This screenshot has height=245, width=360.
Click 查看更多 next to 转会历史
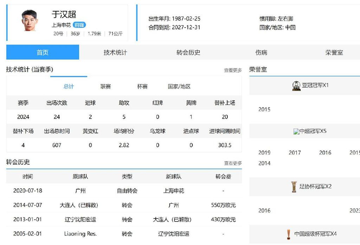[233, 163]
